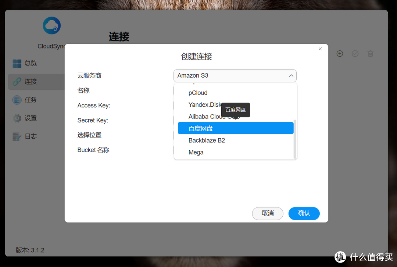This screenshot has height=267, width=397.
Task: Select Yandex.Disk from the dropdown
Action: [x=205, y=105]
